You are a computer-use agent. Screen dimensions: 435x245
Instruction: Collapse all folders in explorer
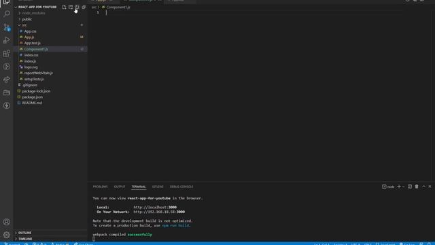[84, 7]
